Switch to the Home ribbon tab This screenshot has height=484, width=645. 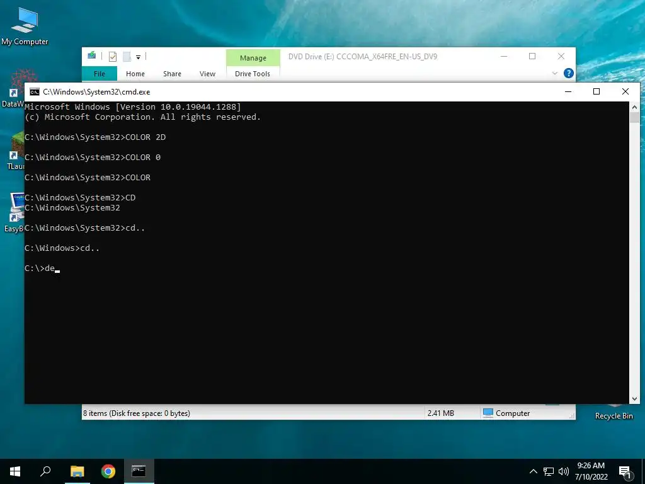click(x=135, y=74)
